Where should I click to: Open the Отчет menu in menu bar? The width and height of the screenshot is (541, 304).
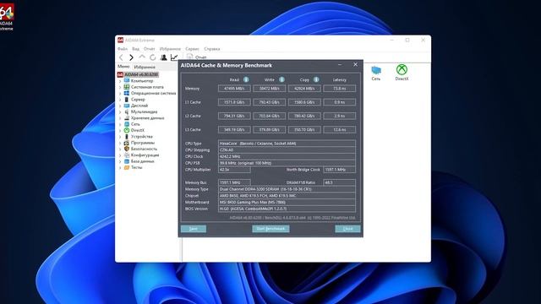click(150, 49)
